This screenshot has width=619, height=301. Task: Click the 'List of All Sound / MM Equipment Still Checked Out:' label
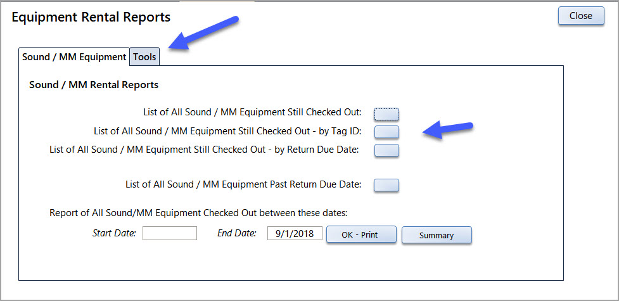tap(252, 112)
